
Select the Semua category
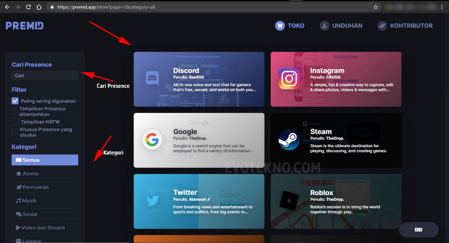pos(45,160)
